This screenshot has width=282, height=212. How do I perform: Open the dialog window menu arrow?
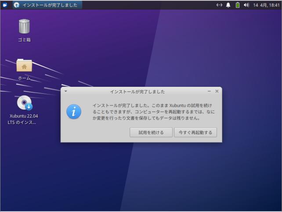(65, 91)
